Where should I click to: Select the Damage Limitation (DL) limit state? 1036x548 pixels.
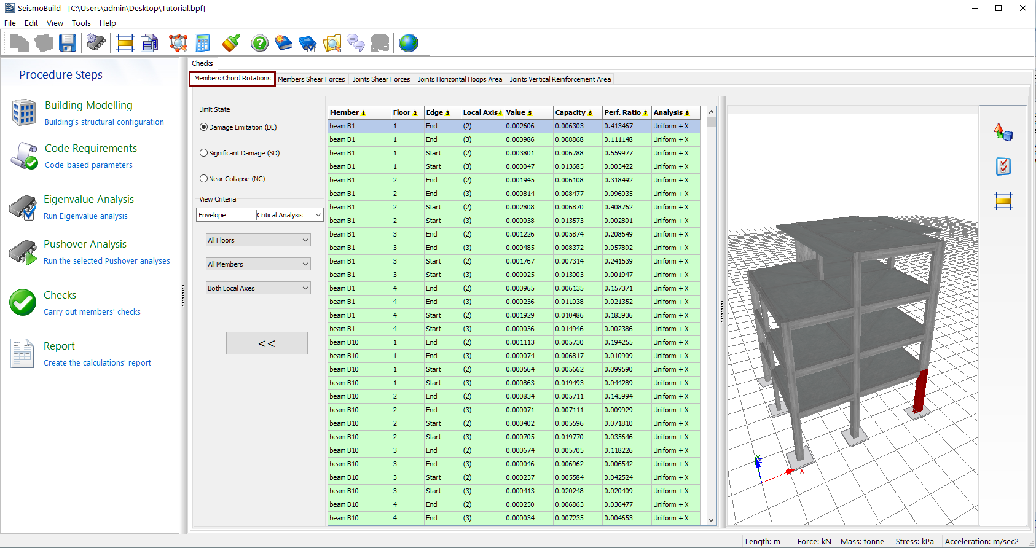click(x=204, y=127)
